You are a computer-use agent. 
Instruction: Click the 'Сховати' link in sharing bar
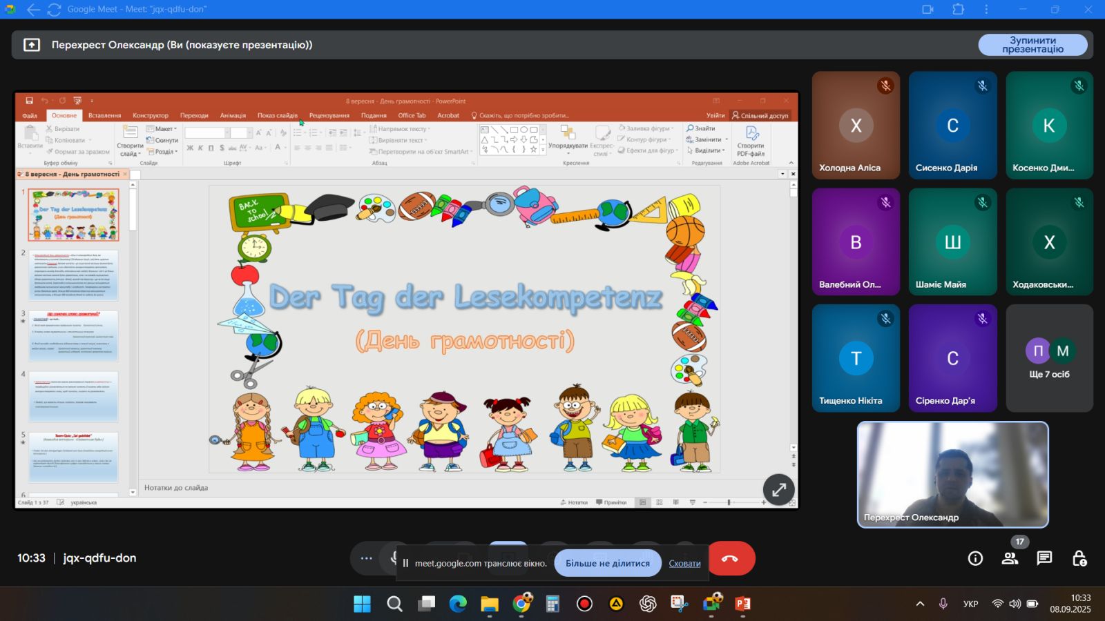(684, 563)
